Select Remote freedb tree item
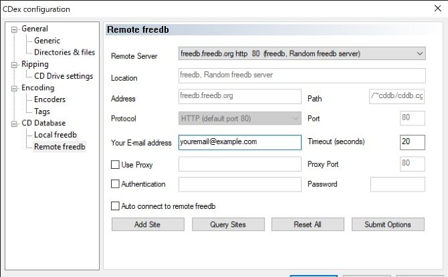 [x=60, y=147]
